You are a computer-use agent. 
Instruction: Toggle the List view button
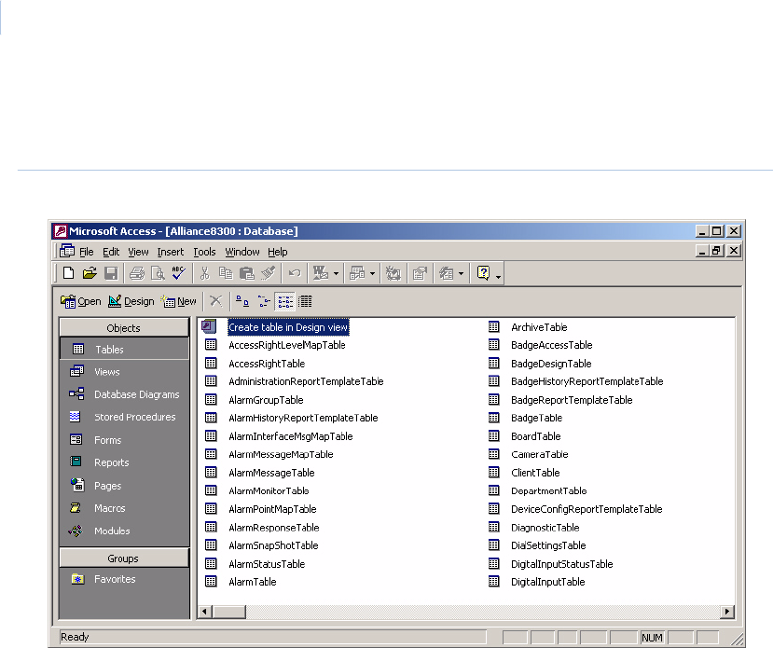(285, 301)
